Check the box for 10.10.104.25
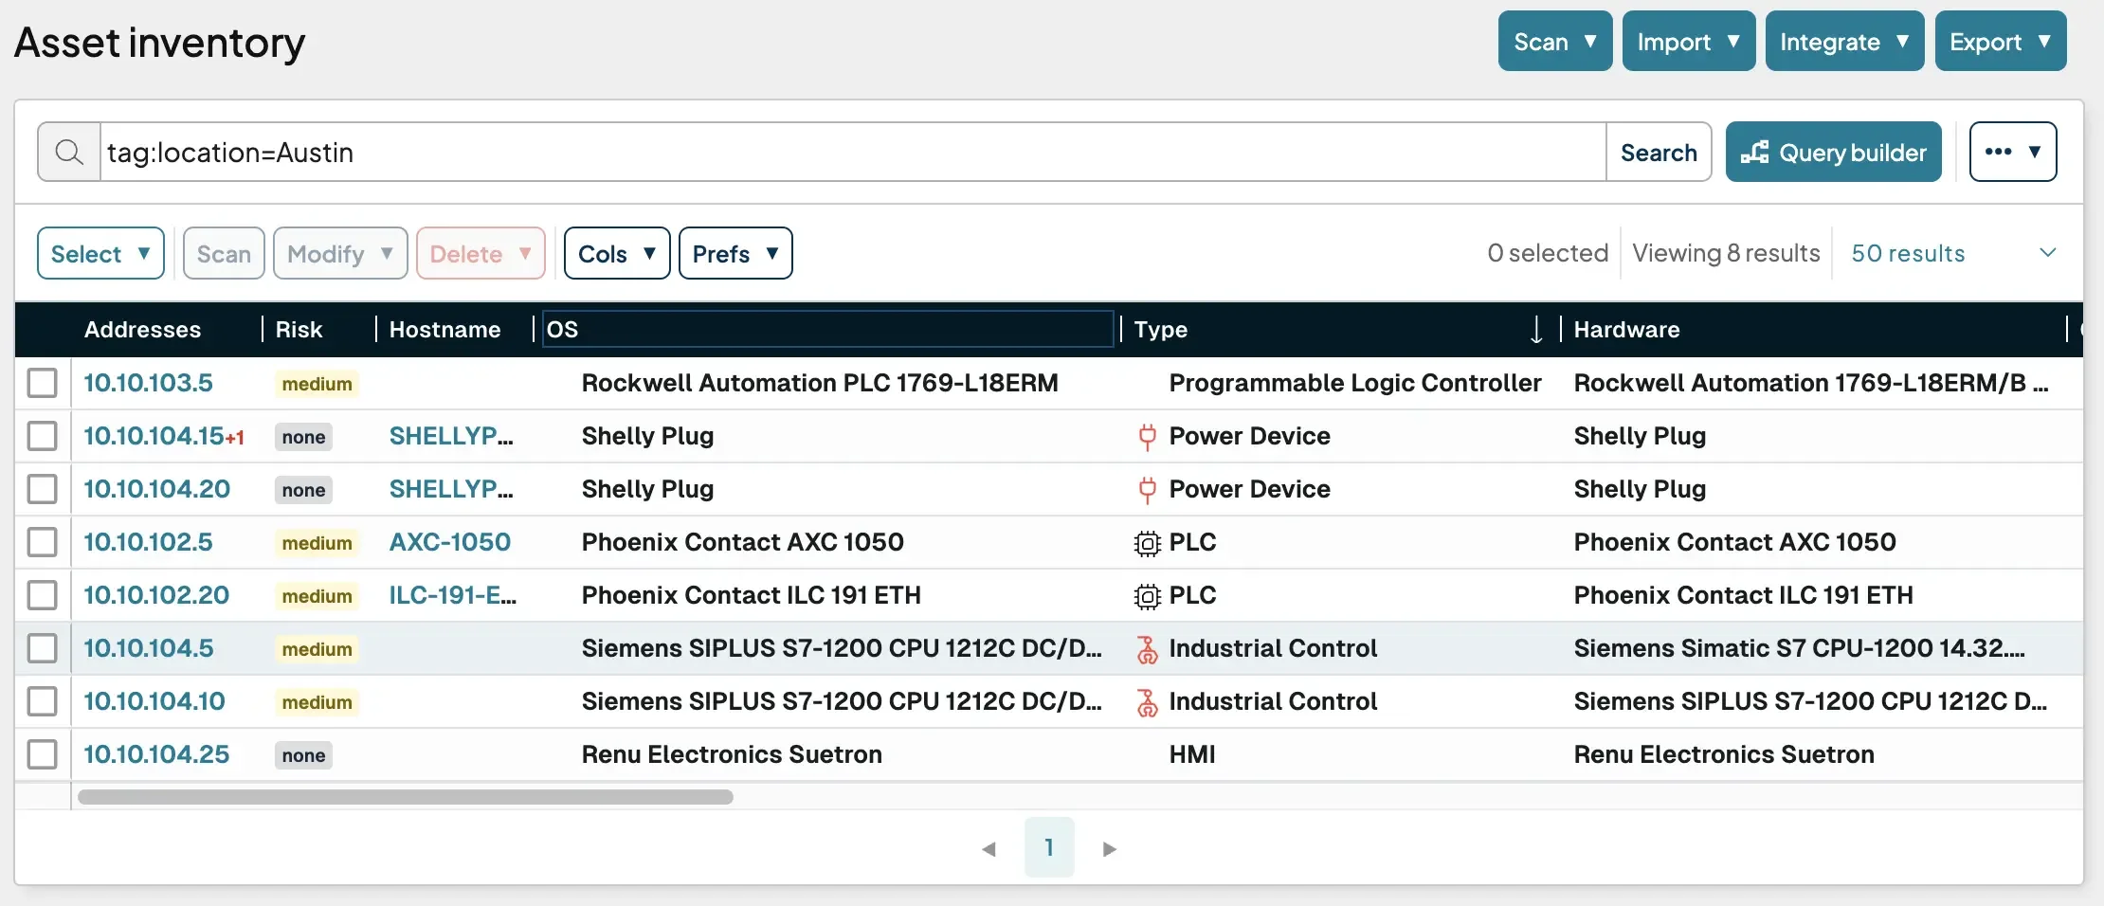Image resolution: width=2104 pixels, height=906 pixels. [x=42, y=754]
